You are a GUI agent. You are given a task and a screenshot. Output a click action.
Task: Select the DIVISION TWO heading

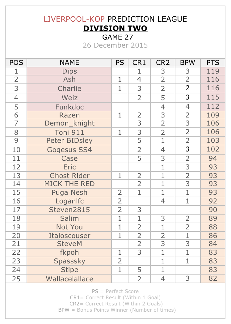click(x=115, y=28)
